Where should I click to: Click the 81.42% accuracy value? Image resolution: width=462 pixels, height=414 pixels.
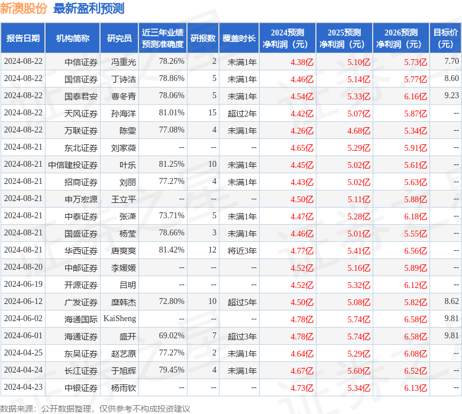(172, 250)
